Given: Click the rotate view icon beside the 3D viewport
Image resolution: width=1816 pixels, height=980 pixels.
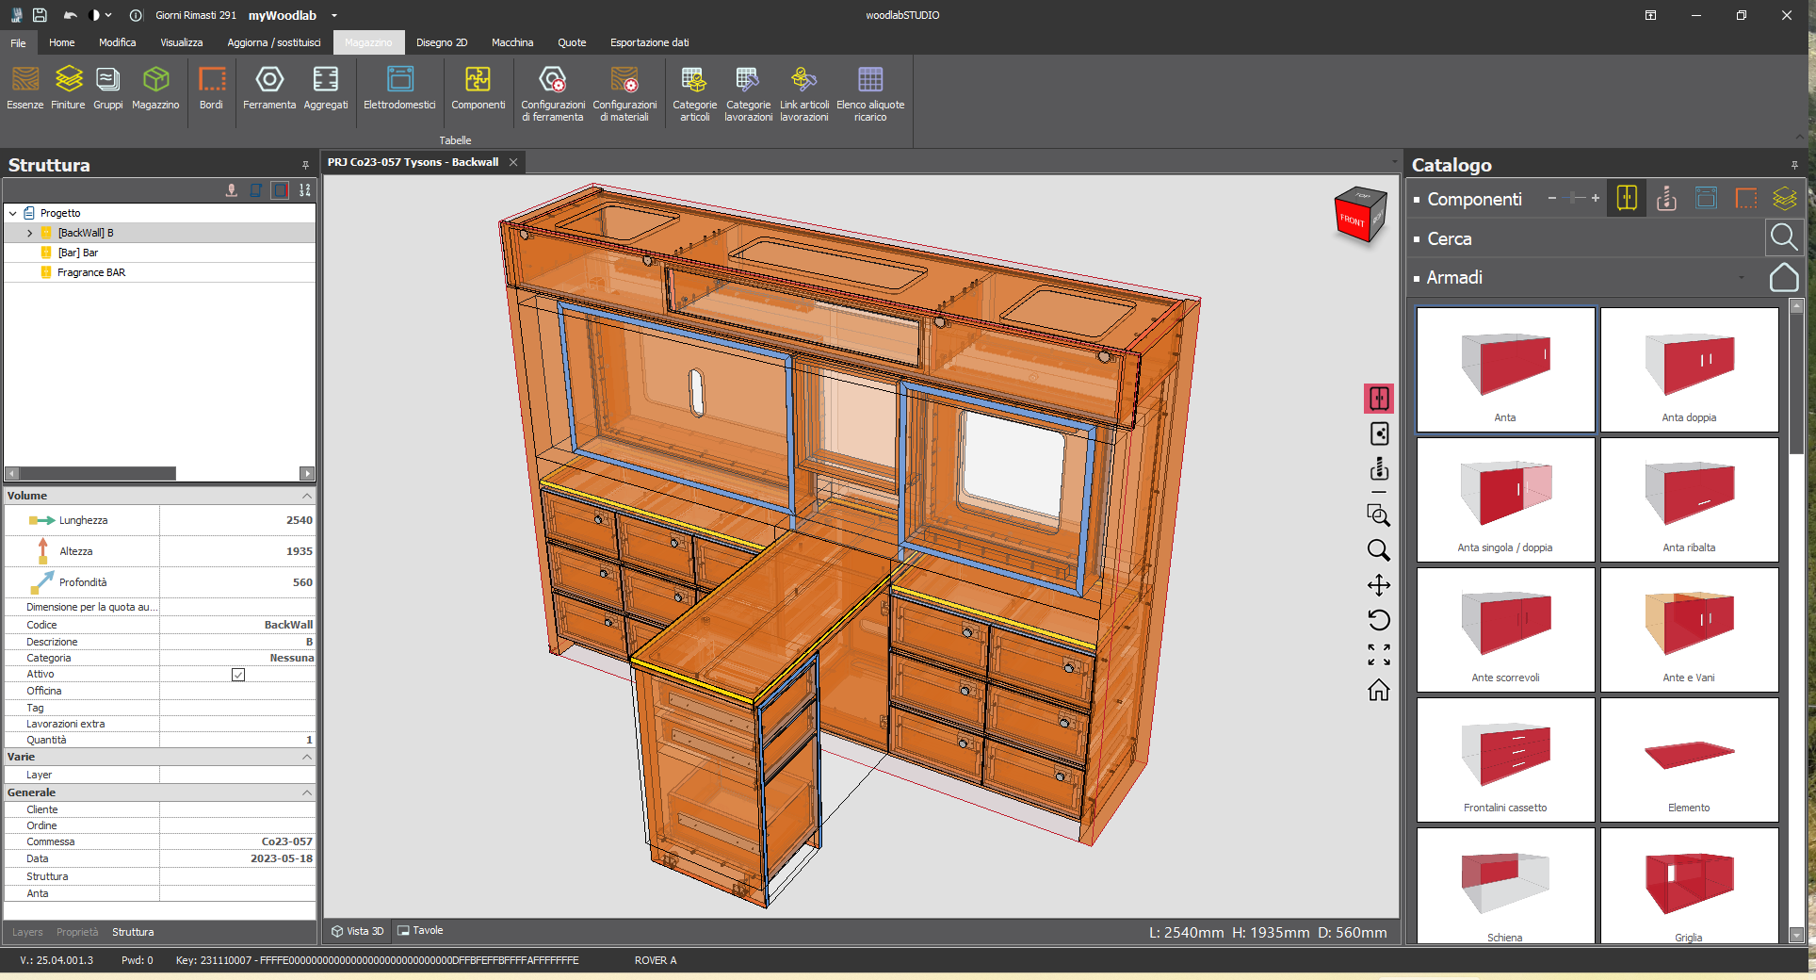Looking at the screenshot, I should pyautogui.click(x=1378, y=620).
